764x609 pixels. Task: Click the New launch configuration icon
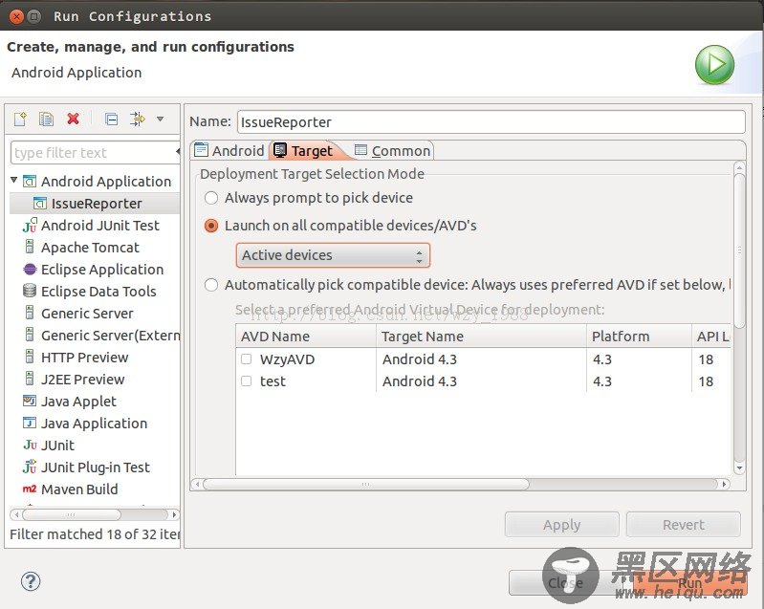click(20, 119)
